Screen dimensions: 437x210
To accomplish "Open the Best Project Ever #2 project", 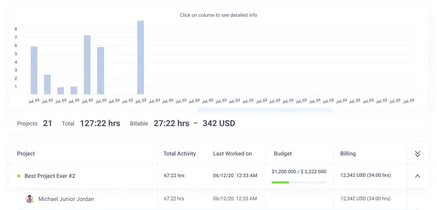I will tap(50, 176).
